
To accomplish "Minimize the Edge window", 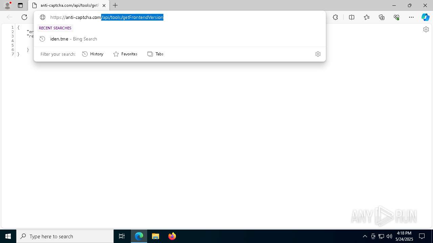I will pyautogui.click(x=394, y=5).
